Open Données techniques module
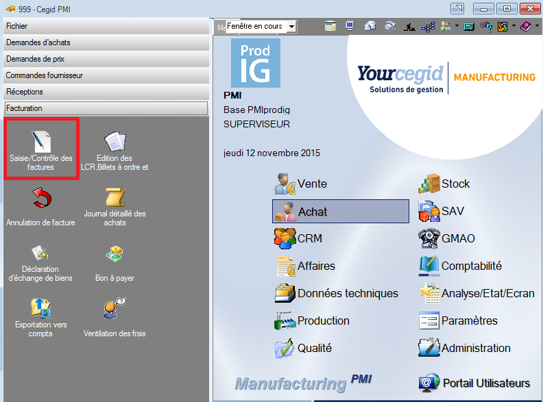This screenshot has height=402, width=543. (x=337, y=293)
